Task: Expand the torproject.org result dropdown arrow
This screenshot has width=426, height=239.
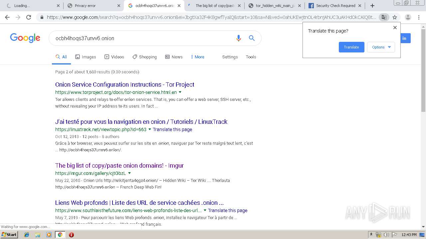Action: 180,92
